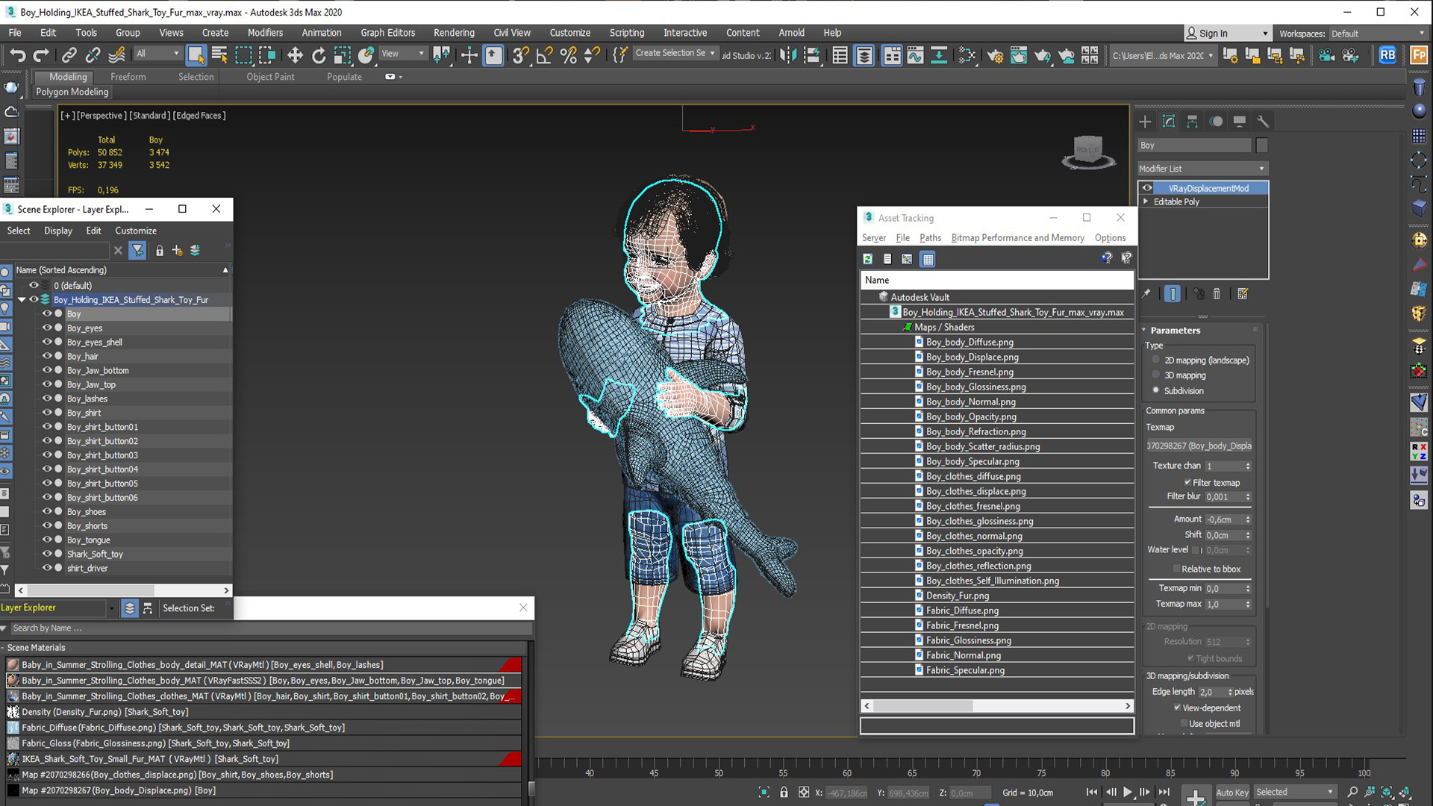Image resolution: width=1433 pixels, height=806 pixels.
Task: Switch Asset Tracking to table view icon
Action: click(x=928, y=259)
